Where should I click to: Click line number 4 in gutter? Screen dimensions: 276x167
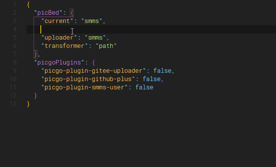[x=15, y=29]
